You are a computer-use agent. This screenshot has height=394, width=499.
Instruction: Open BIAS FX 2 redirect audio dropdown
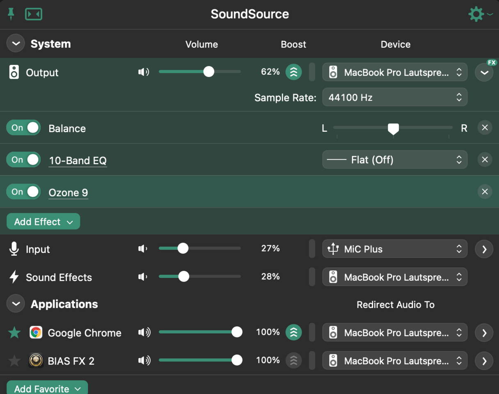click(395, 361)
